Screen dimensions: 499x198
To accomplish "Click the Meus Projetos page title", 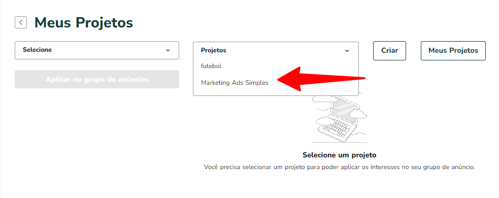I will pos(84,23).
